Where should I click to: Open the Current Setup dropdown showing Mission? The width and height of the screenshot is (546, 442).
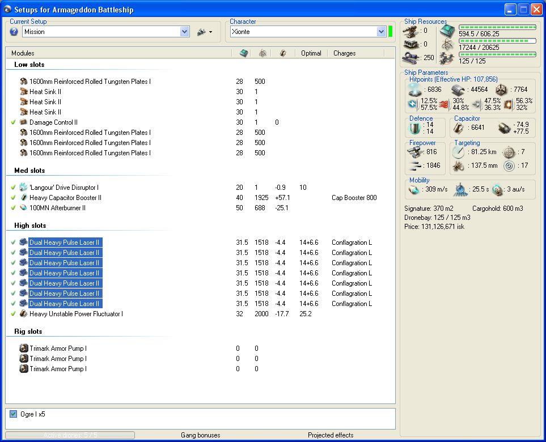pos(184,32)
